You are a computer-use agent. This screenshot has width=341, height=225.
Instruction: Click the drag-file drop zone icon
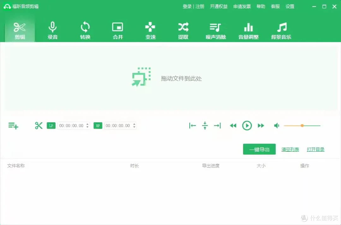141,77
